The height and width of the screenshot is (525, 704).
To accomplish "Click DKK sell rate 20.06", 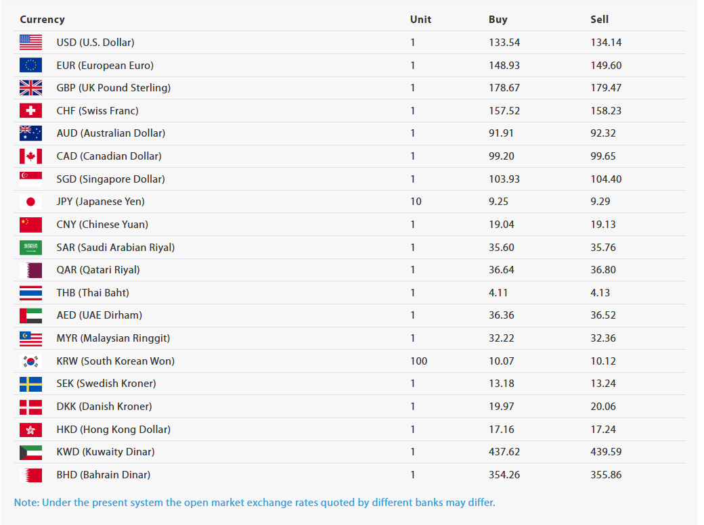I will pos(603,407).
